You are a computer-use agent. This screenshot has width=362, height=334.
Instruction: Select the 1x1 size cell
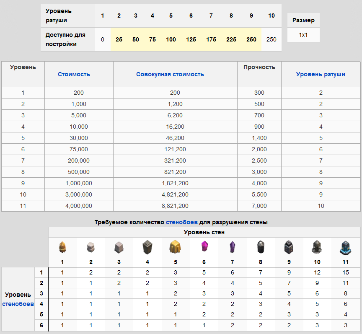click(x=303, y=35)
